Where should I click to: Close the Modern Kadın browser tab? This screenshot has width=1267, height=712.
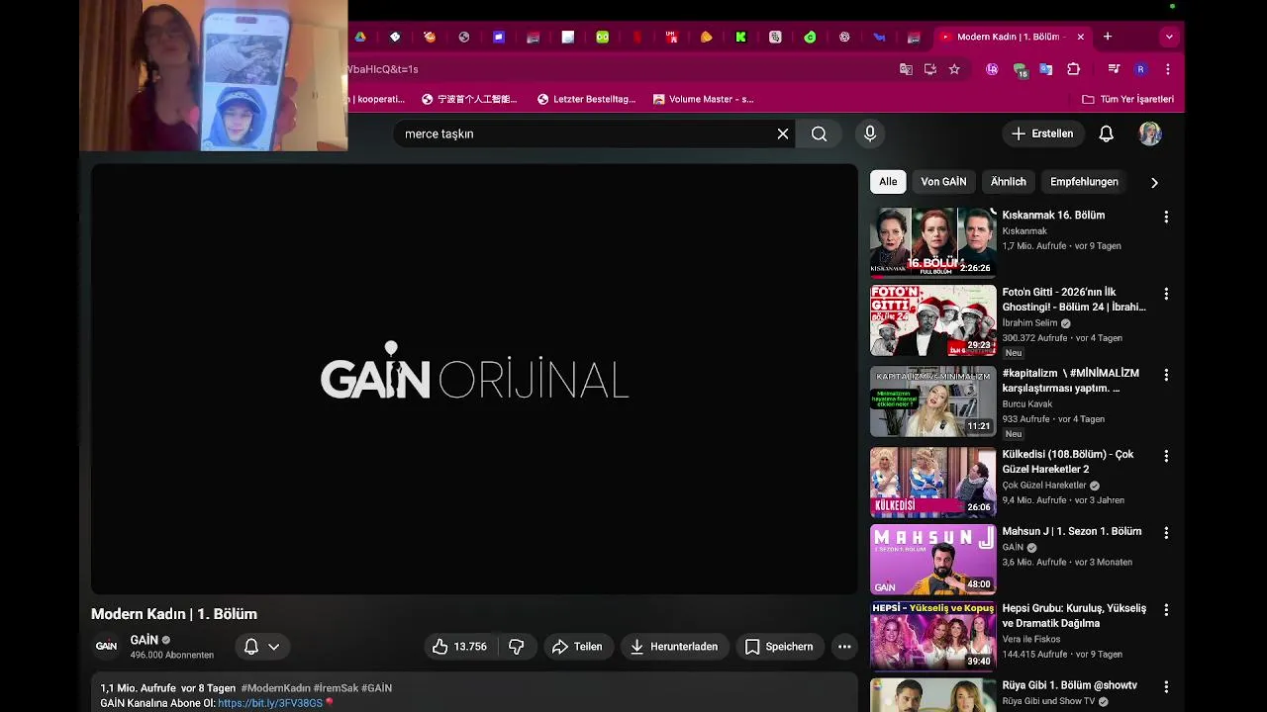1081,37
